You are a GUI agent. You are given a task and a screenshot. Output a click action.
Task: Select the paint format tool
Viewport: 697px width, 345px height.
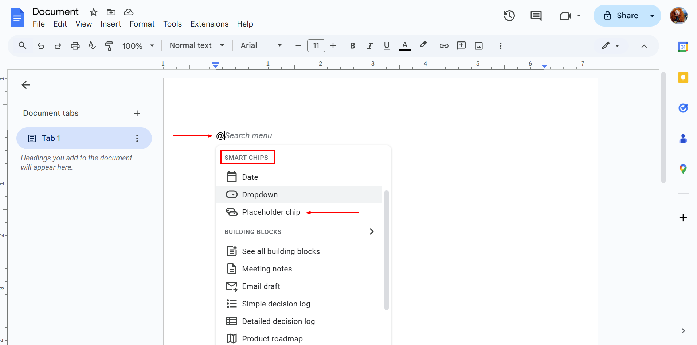coord(109,46)
